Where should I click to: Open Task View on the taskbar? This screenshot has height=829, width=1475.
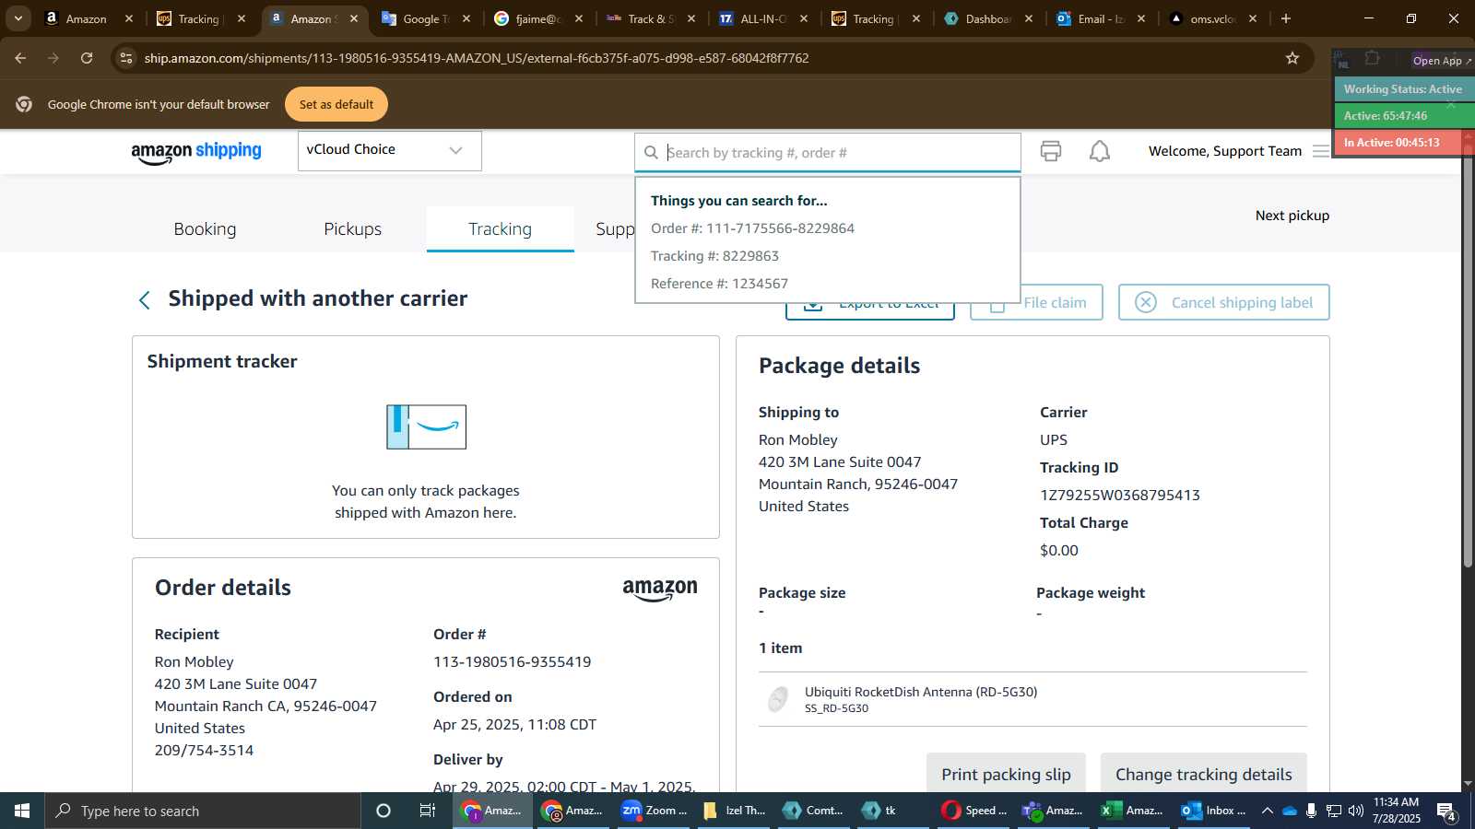(428, 811)
